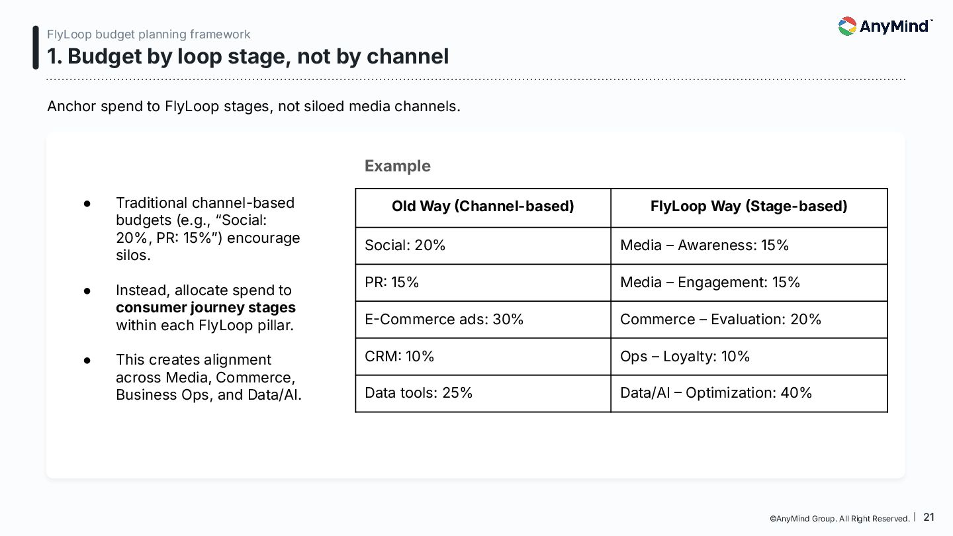Image resolution: width=953 pixels, height=536 pixels.
Task: Select the 'PR: 15%' table cell
Action: tap(483, 283)
